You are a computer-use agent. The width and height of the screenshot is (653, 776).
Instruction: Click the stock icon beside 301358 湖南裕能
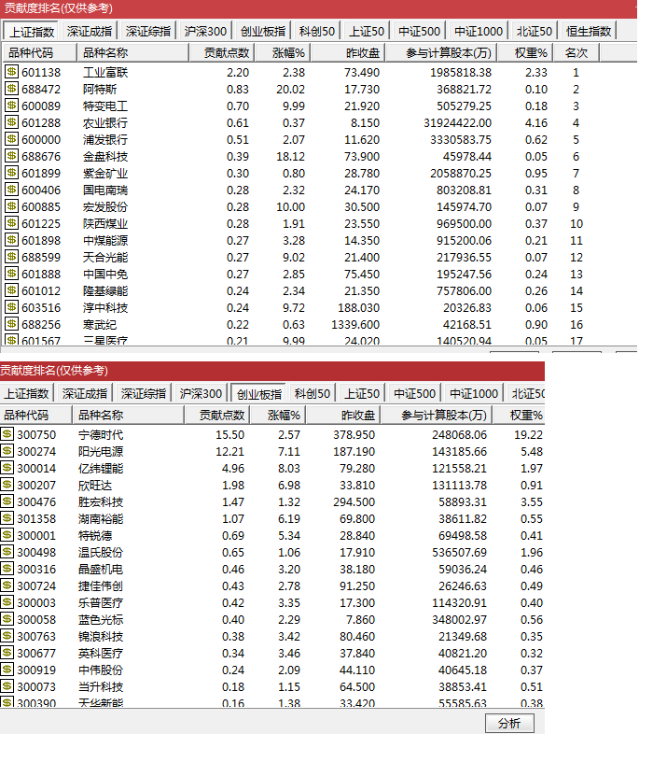(7, 518)
